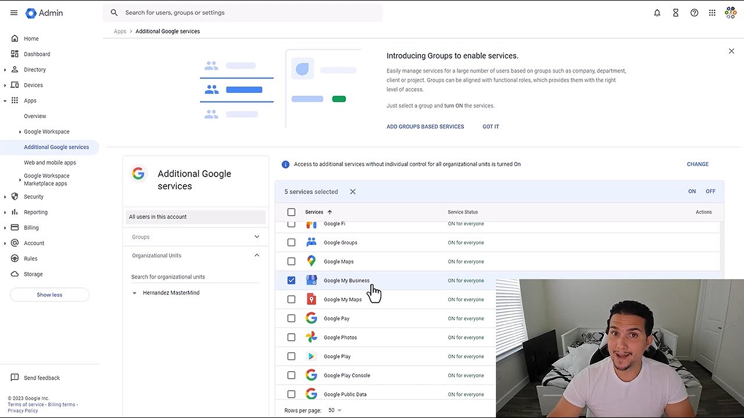Navigate to Billing in the sidebar
The height and width of the screenshot is (418, 744).
pyautogui.click(x=31, y=228)
